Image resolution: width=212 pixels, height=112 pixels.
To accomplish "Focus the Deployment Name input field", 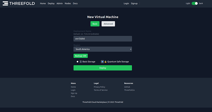I will point(103,39).
